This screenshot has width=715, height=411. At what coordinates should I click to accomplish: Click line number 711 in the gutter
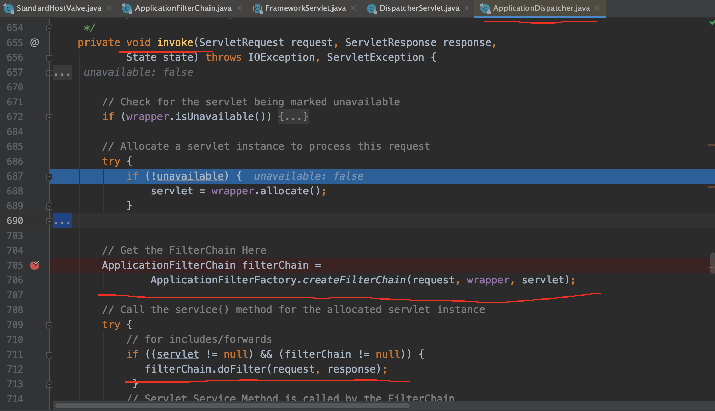click(x=15, y=354)
